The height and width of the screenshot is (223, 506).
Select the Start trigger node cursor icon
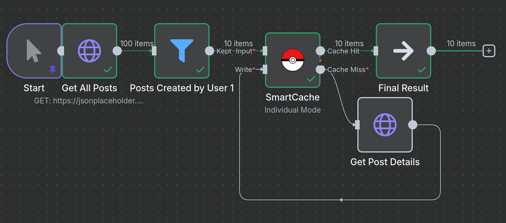(x=34, y=51)
